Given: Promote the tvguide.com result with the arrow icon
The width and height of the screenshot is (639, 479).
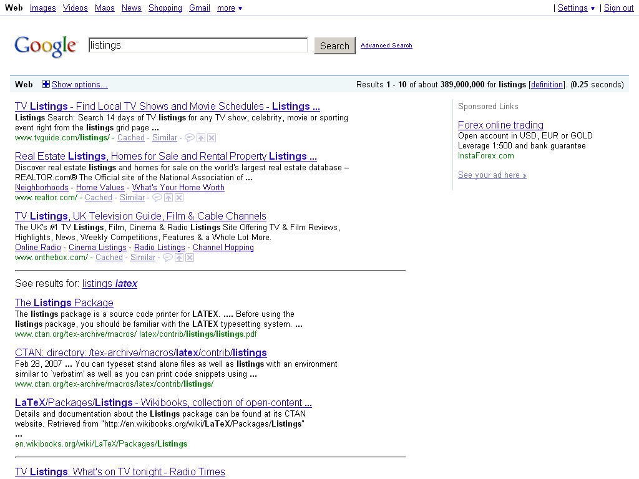Looking at the screenshot, I should point(201,138).
